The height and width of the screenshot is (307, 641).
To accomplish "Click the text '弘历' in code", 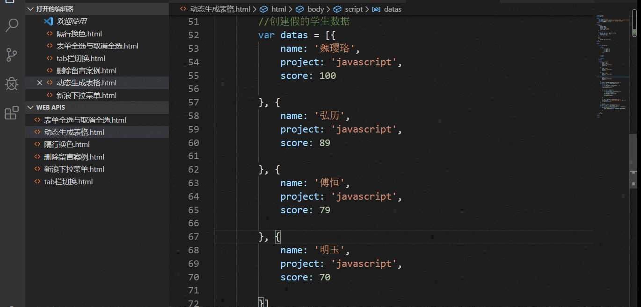I will [x=330, y=116].
